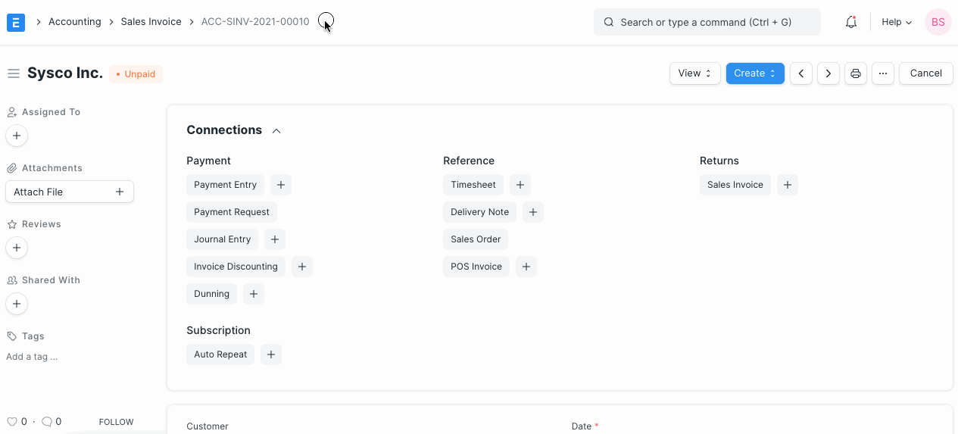Click the ERPNext home logo icon
The width and height of the screenshot is (958, 434).
16,22
